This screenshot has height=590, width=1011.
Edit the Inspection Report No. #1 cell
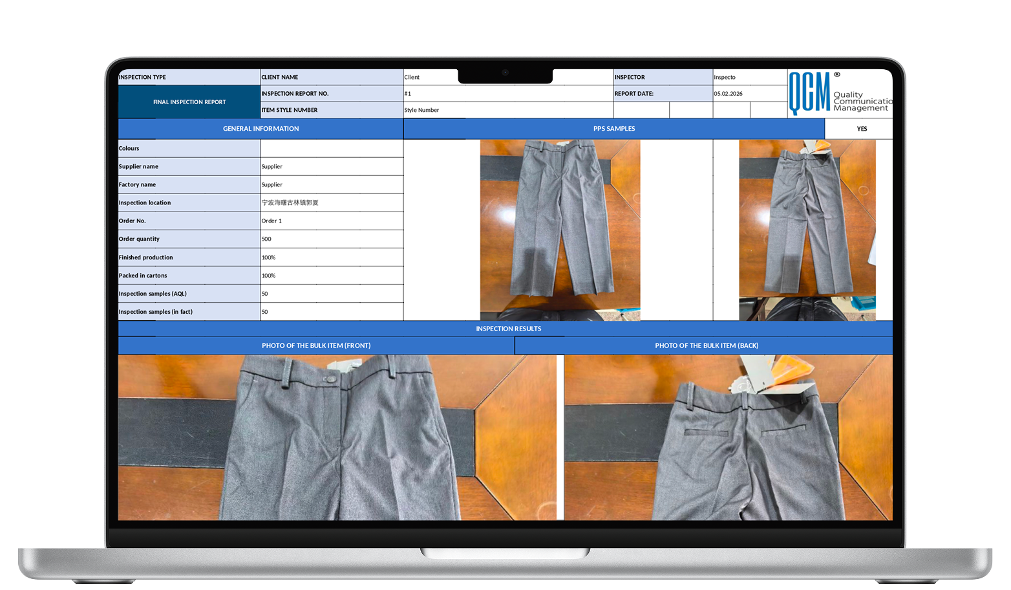509,93
